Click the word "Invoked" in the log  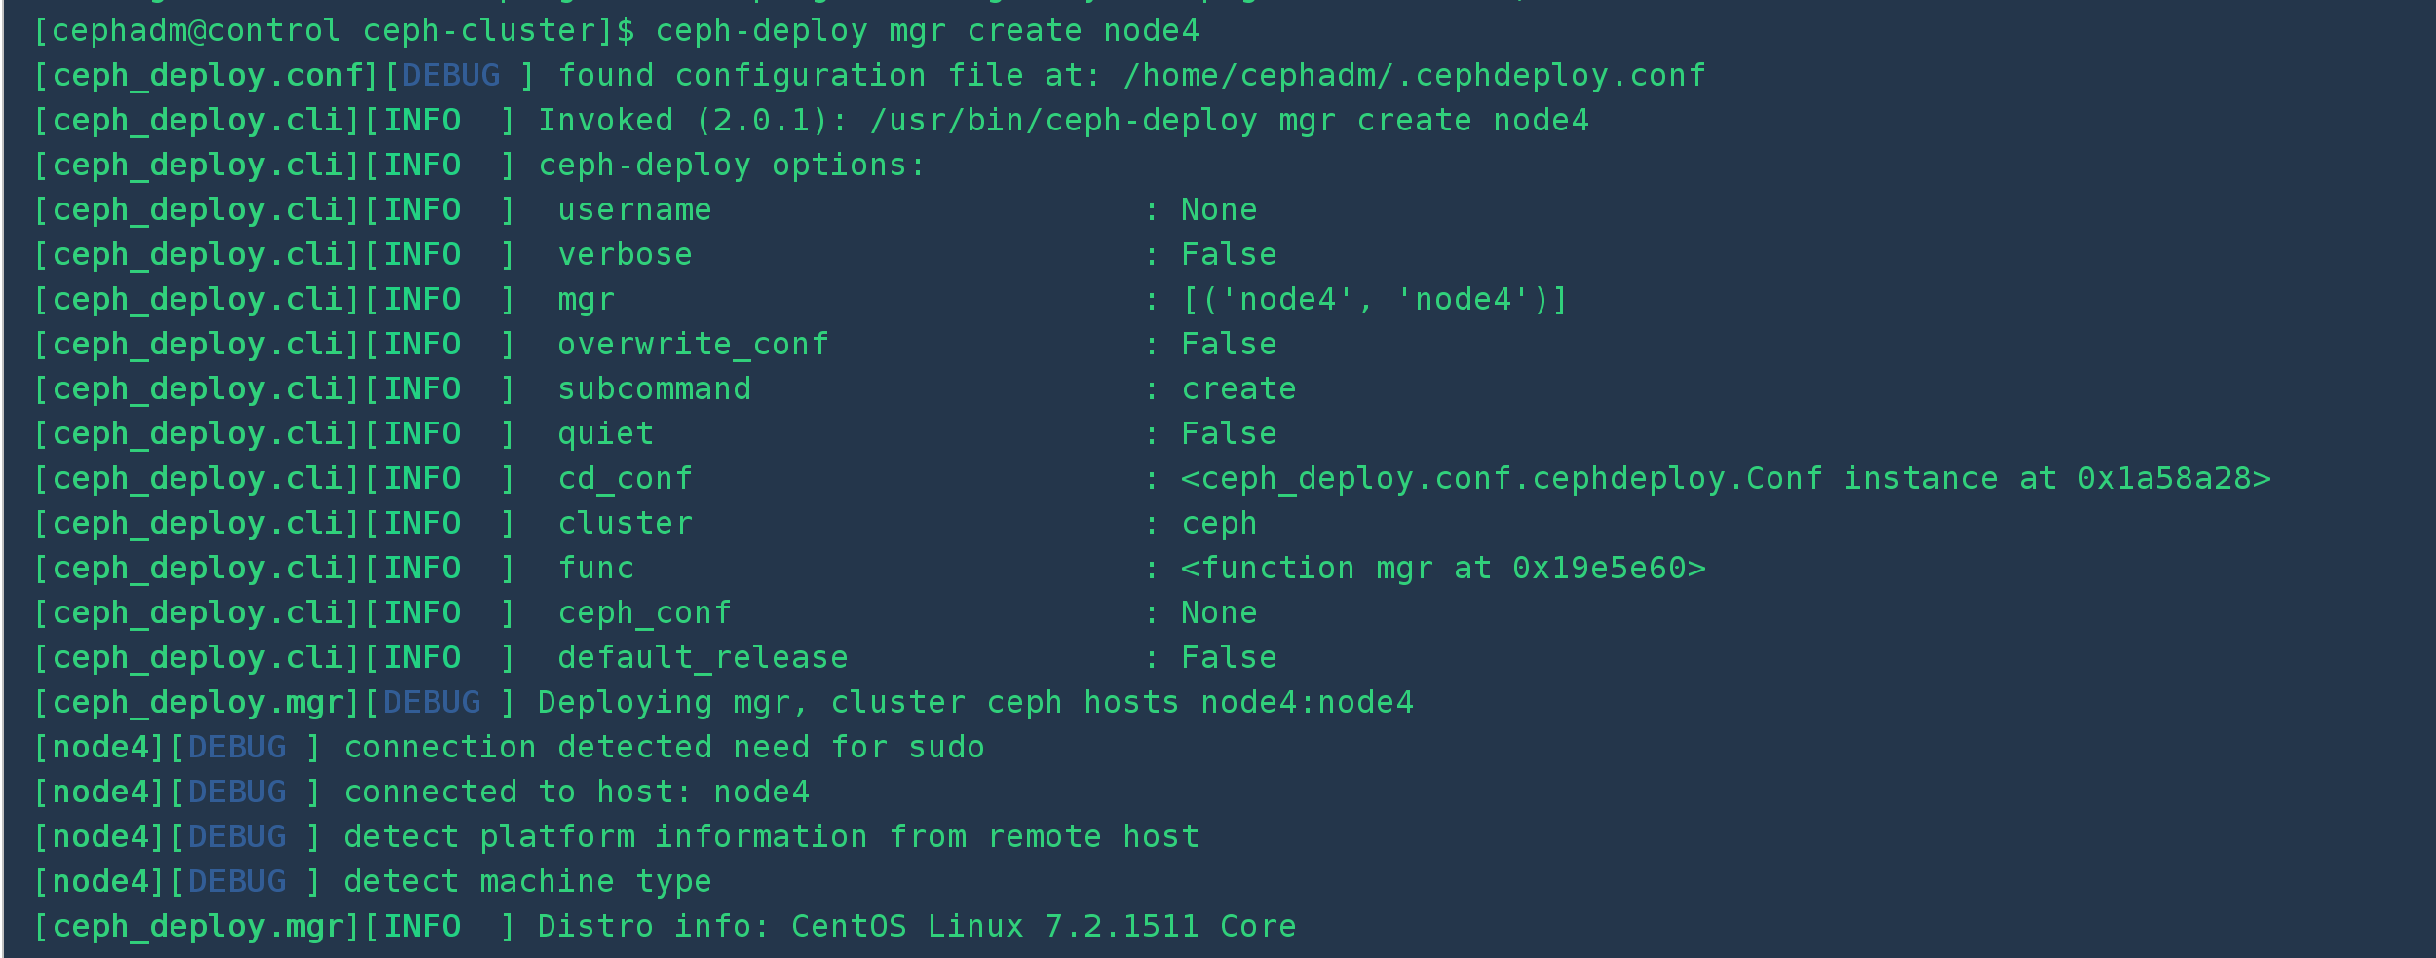[606, 121]
